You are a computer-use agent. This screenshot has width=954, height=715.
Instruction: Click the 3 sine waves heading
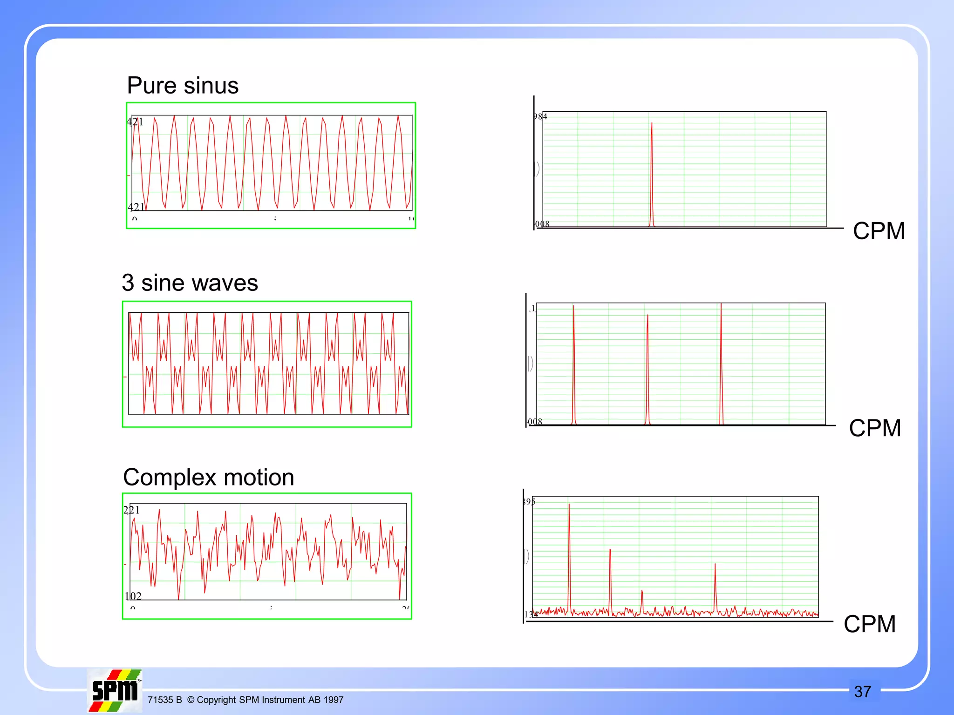(190, 283)
